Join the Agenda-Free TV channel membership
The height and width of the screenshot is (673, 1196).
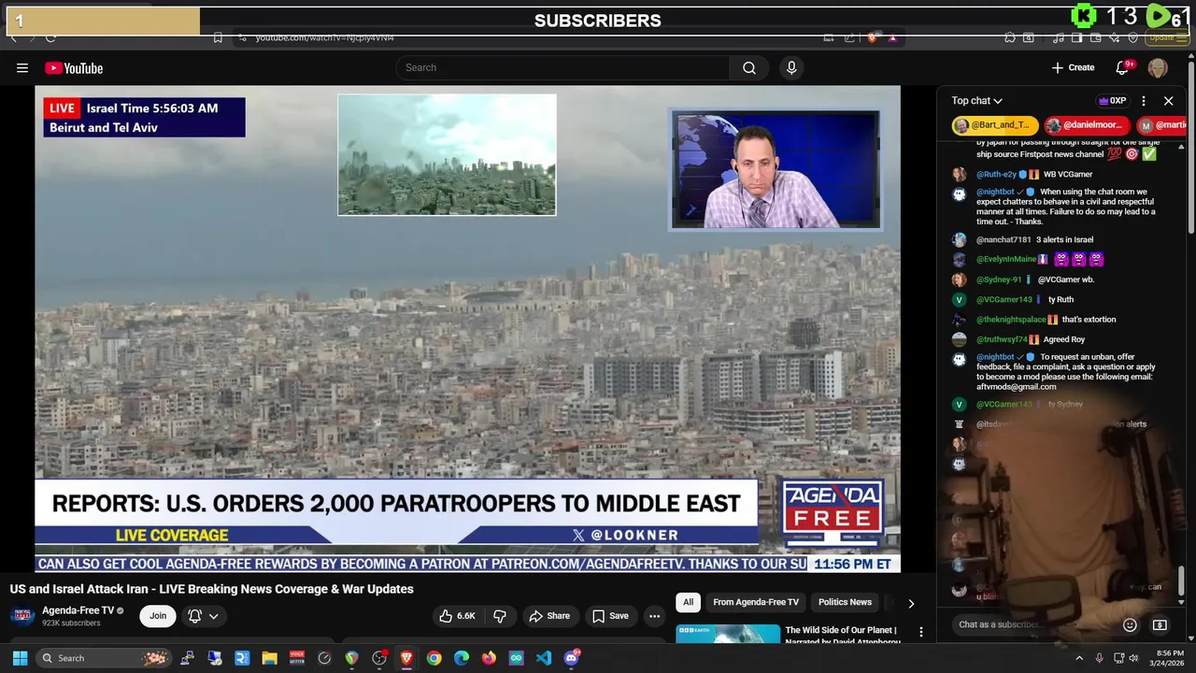[x=158, y=616]
